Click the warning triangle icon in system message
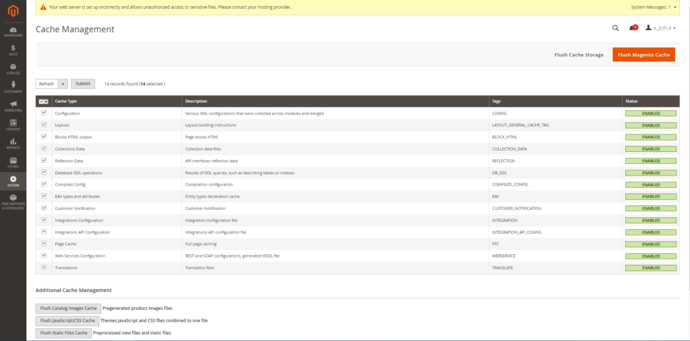Image resolution: width=690 pixels, height=341 pixels. [43, 7]
